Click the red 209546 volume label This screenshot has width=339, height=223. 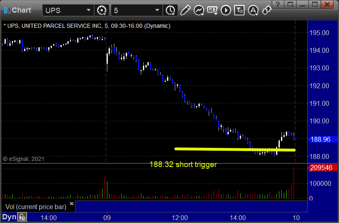(322, 167)
